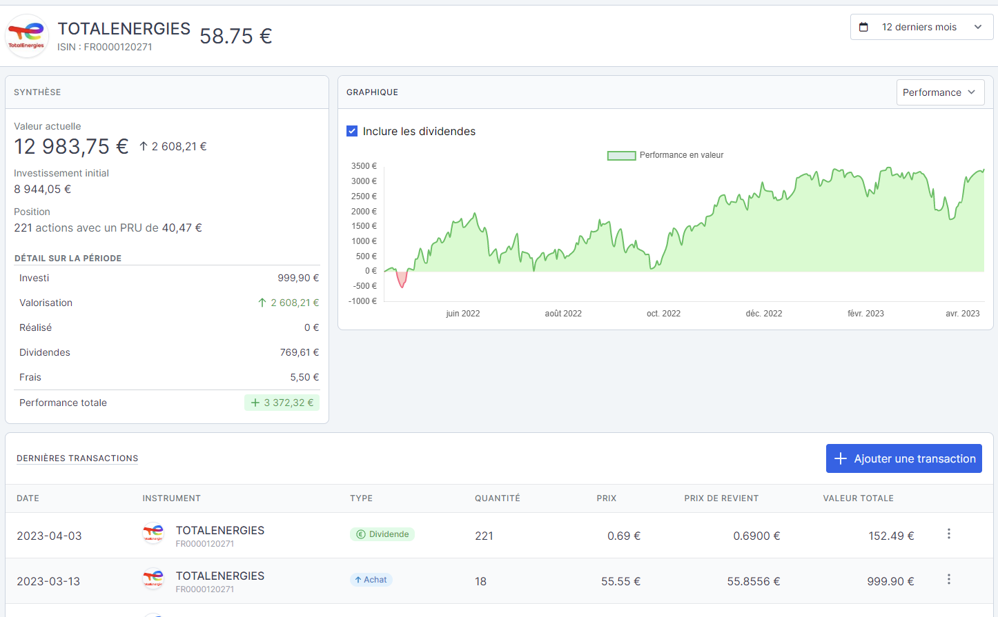Click the 2023-04-03 date cell
The image size is (998, 617).
[x=49, y=536]
